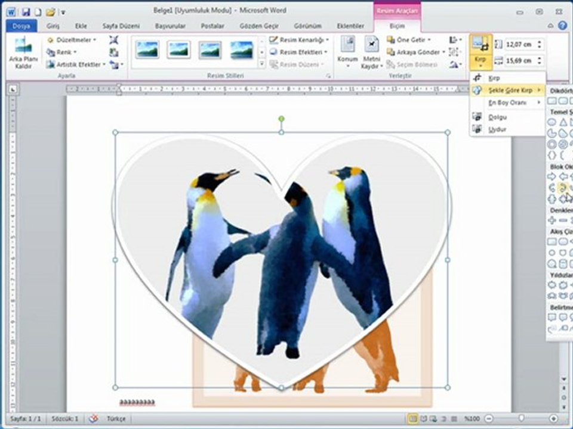Open Resim Kenarlığı dropdown
Image resolution: width=573 pixels, height=429 pixels.
pos(299,40)
